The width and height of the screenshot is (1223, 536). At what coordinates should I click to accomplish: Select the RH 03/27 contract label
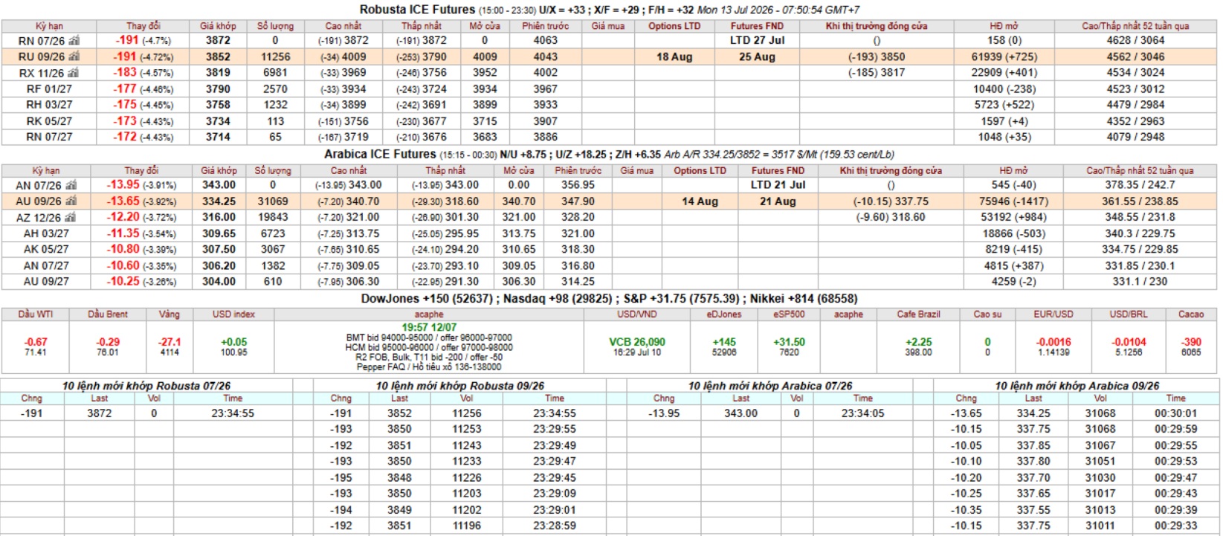click(49, 105)
